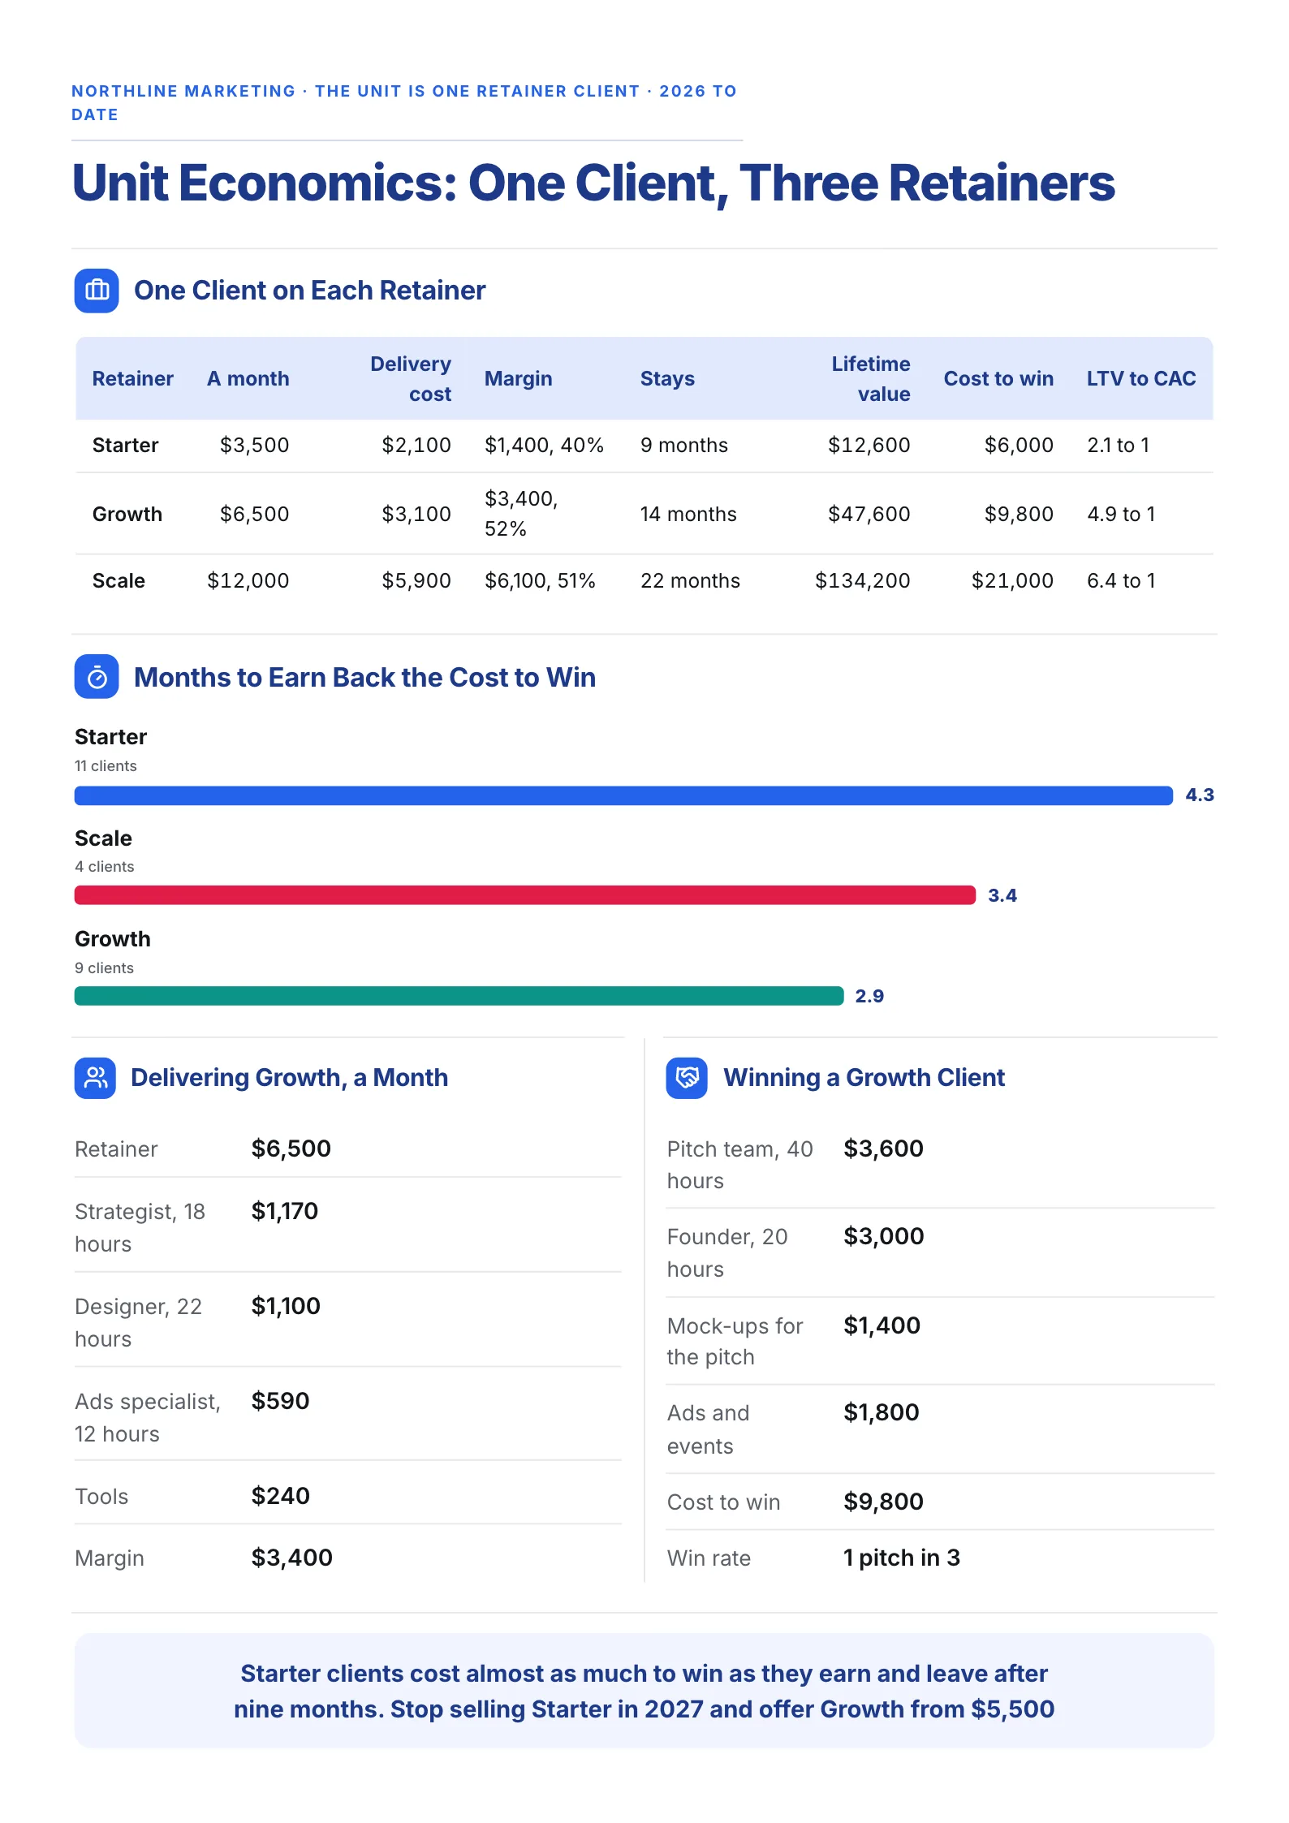Screen dimensions: 1289x1823
Task: Click the main title 'Unit Economics: One Client, Three Retainers'
Action: coord(593,183)
